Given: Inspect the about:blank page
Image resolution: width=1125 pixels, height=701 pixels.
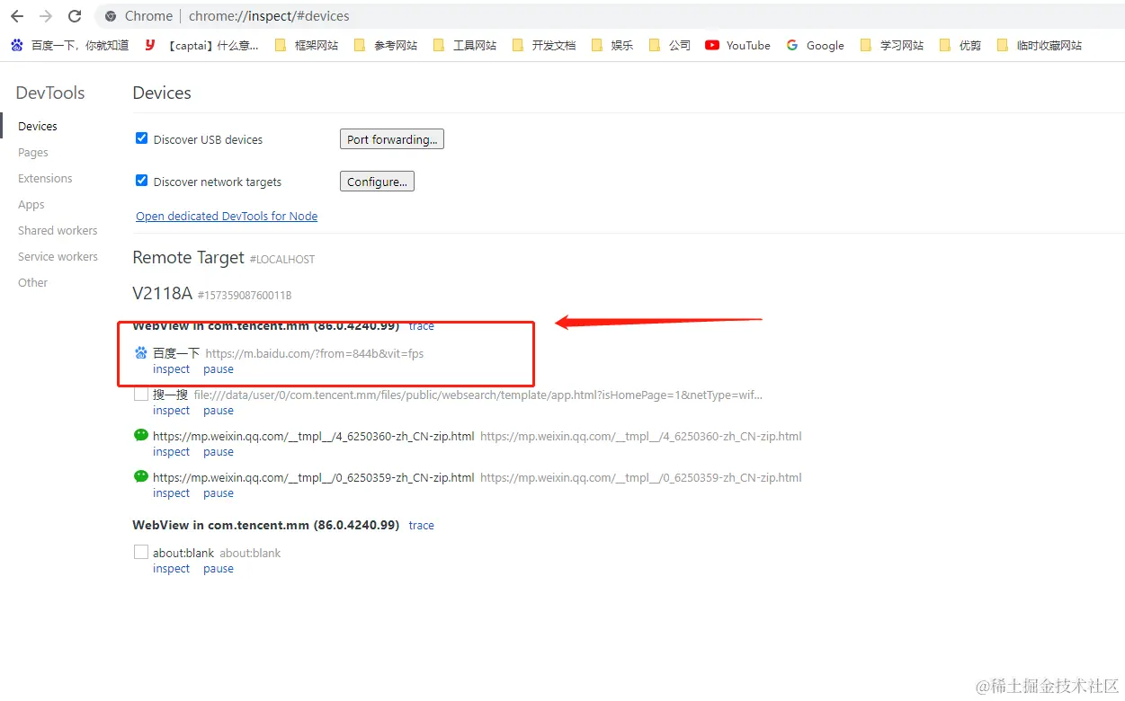Looking at the screenshot, I should (x=172, y=569).
